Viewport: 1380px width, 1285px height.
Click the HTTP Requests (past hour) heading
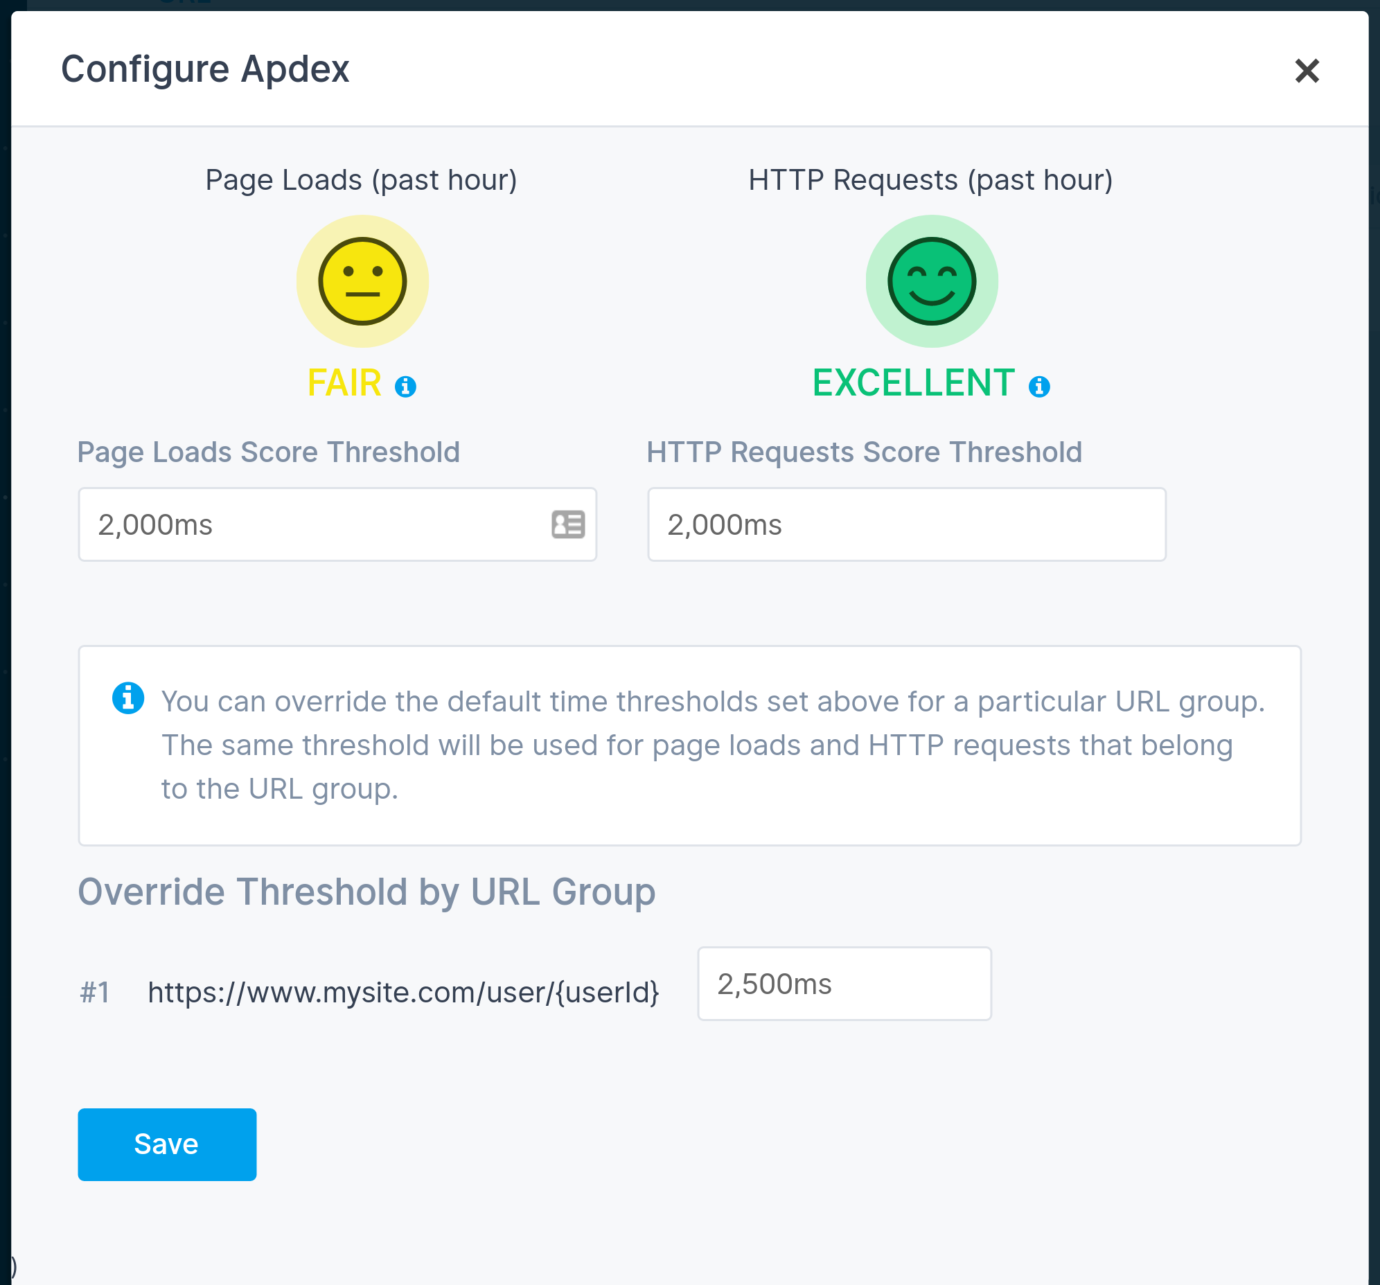(x=931, y=181)
